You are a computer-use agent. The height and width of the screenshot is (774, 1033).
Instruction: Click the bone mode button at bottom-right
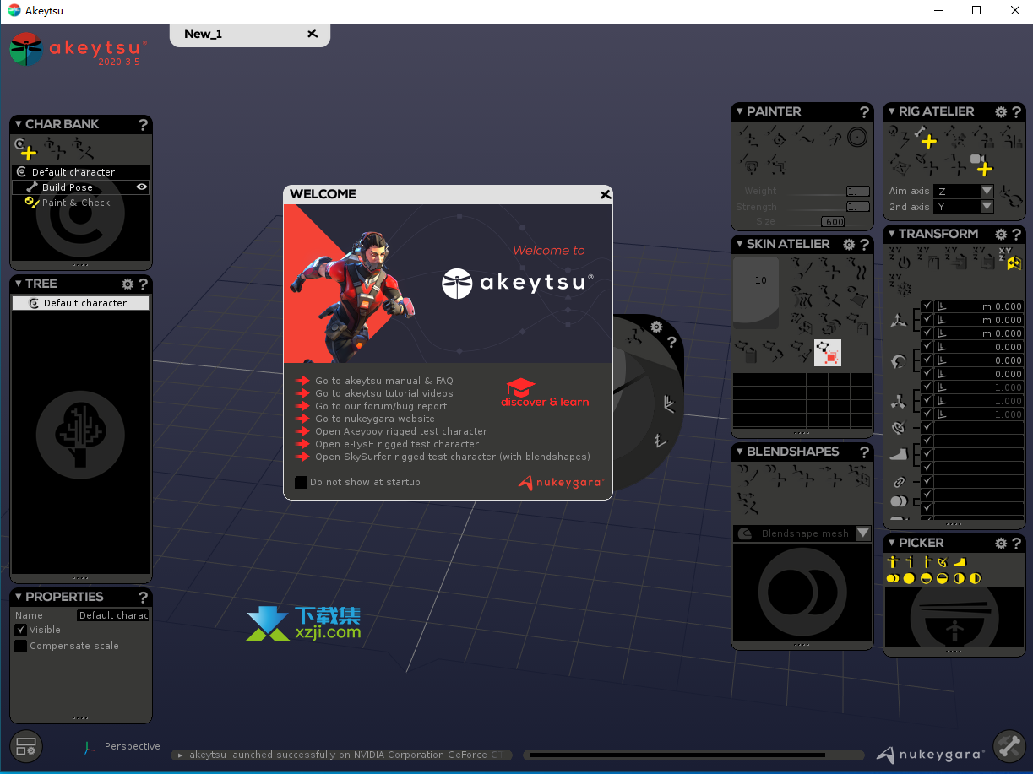tap(1009, 746)
